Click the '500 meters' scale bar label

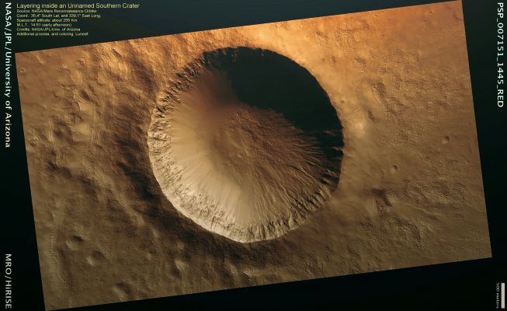pos(498,295)
